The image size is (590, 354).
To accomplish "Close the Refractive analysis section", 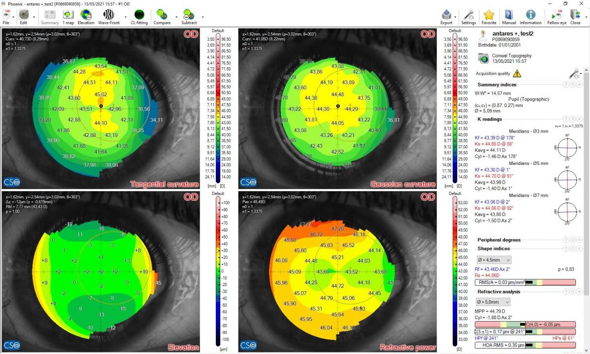I will [x=579, y=292].
